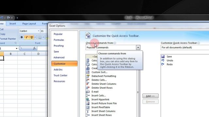Click commands list scrollbar thumb
This screenshot has width=209, height=117.
click(x=138, y=92)
